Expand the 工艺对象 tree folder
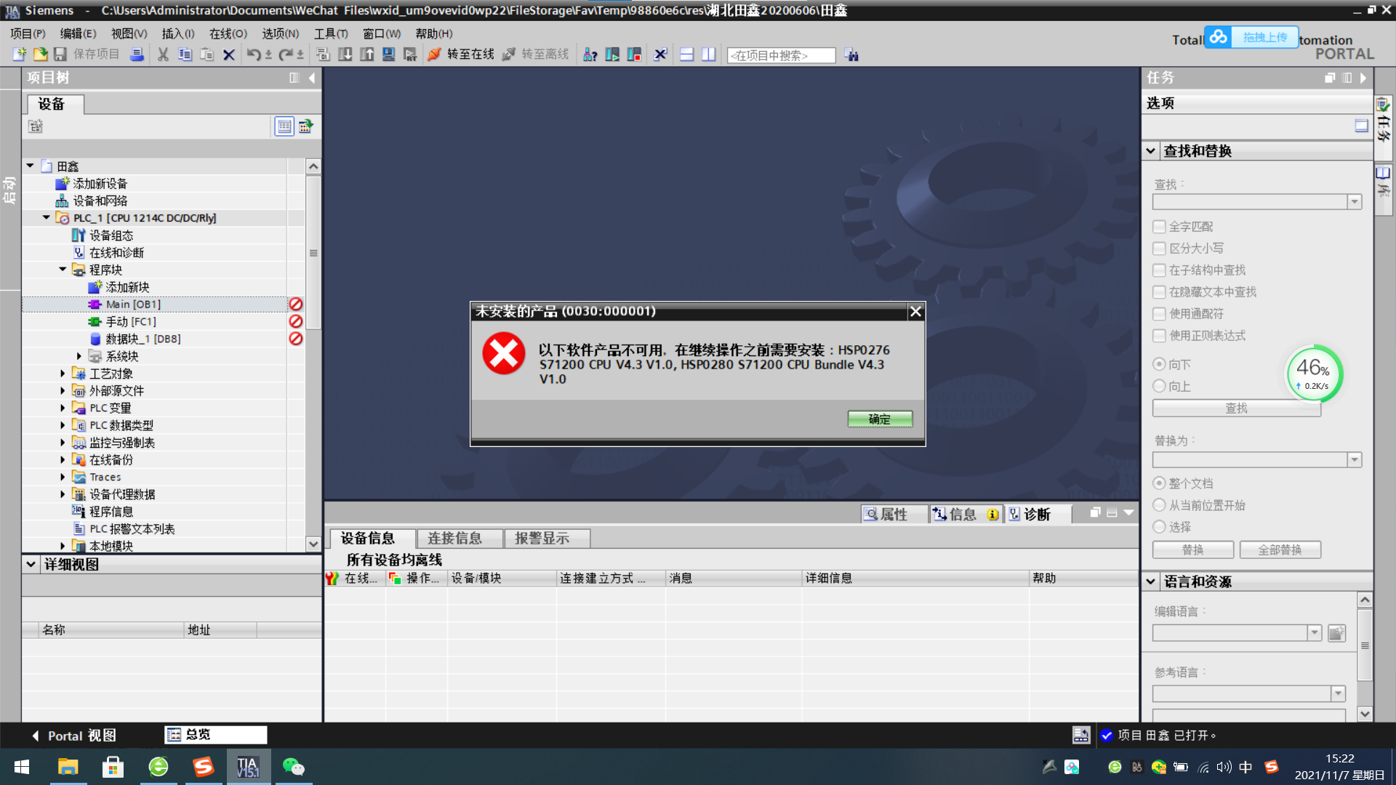 63,374
